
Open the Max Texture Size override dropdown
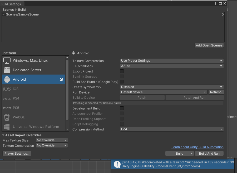52,140
